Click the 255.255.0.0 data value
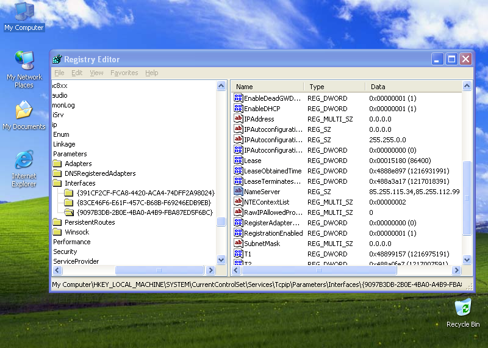Screen dimensions: 488x348 coord(387,140)
